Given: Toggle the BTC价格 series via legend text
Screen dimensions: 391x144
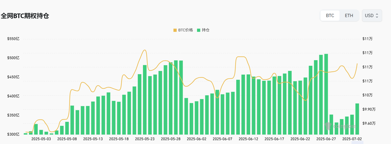Looking at the screenshot, I should tap(186, 30).
